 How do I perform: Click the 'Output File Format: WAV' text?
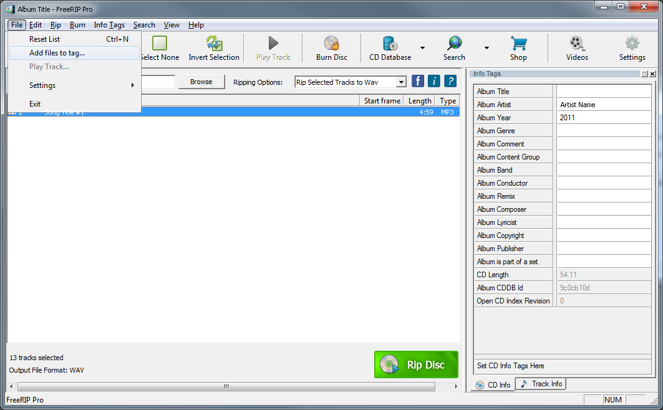47,370
